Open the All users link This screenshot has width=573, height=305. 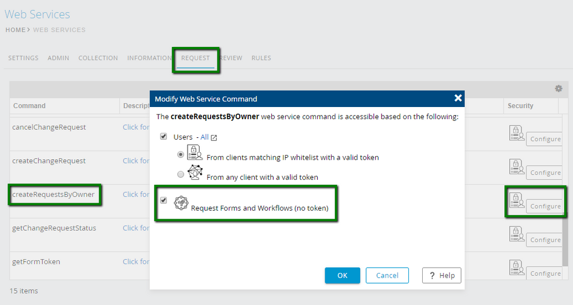tap(204, 137)
